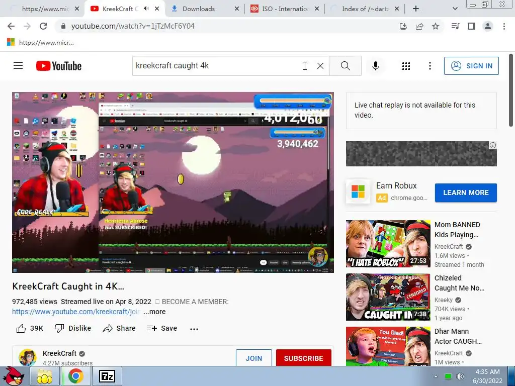515x386 pixels.
Task: Open Chrome three-dot menu
Action: [504, 26]
